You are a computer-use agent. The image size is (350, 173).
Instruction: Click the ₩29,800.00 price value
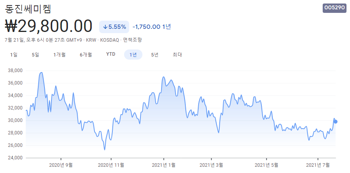[48, 26]
